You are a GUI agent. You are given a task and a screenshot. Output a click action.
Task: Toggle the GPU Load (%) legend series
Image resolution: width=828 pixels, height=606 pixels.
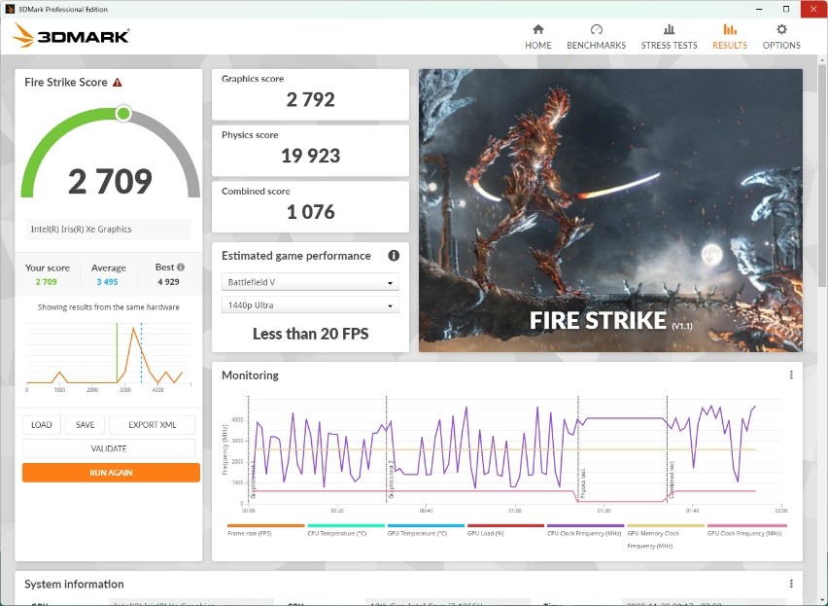pos(492,532)
